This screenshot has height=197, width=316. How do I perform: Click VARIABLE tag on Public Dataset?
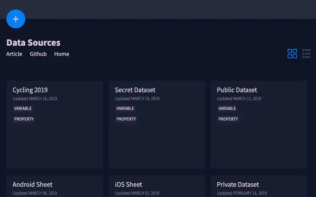(x=227, y=108)
